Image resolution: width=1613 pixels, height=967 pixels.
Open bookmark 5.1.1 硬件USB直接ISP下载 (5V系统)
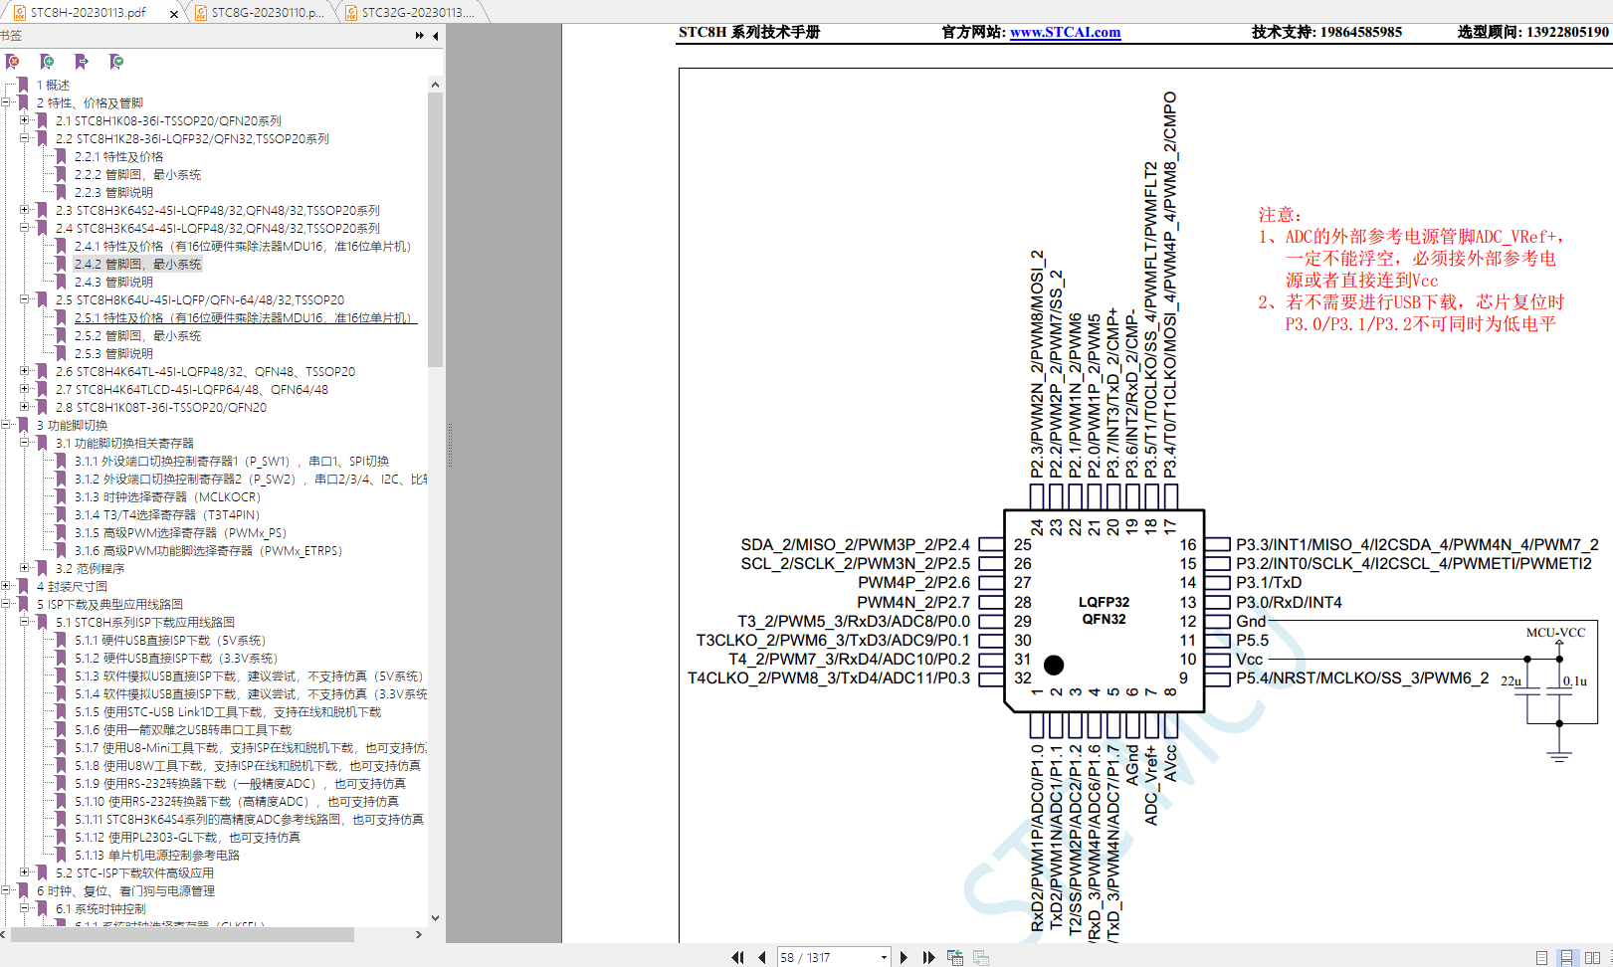point(169,640)
